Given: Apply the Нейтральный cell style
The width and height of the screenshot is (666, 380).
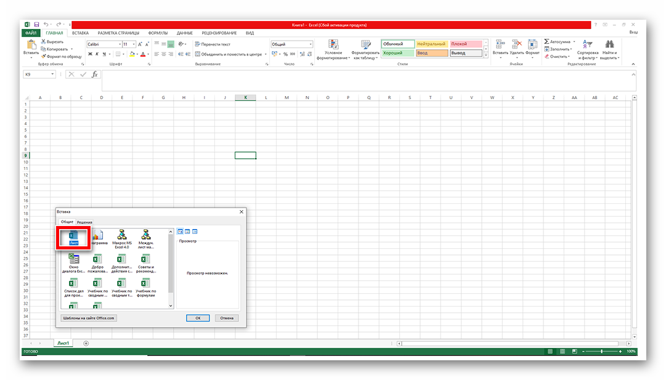Looking at the screenshot, I should pos(432,44).
